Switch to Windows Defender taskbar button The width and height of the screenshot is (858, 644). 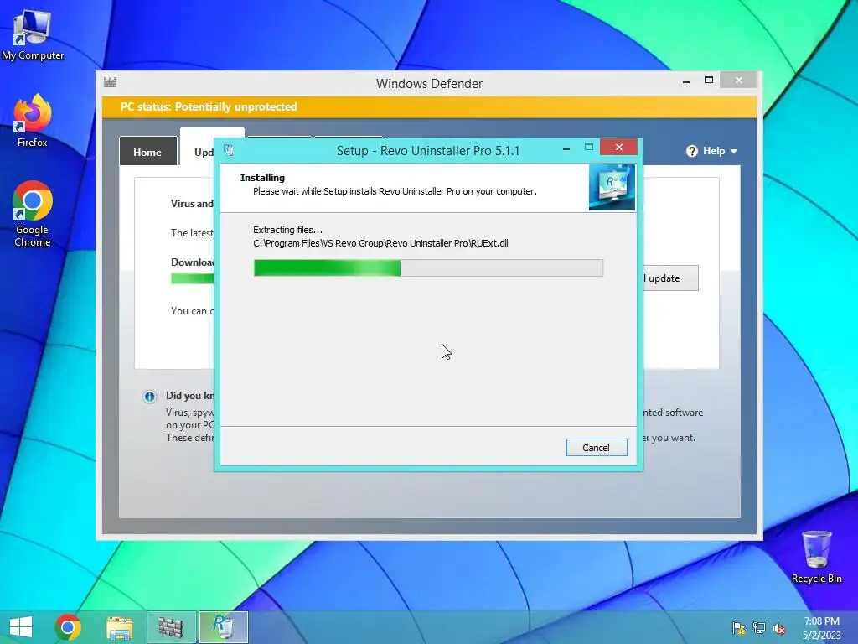coord(171,627)
